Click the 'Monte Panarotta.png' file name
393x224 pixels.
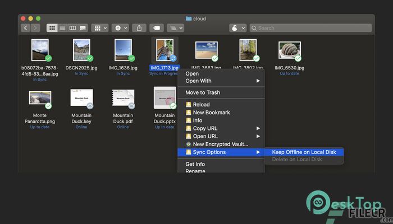(40, 119)
